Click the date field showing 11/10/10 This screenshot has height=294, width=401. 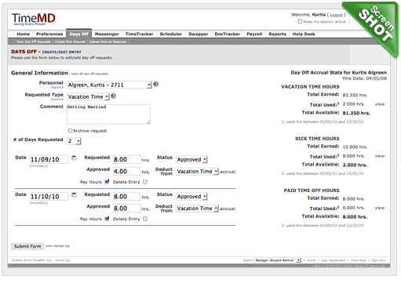[x=49, y=197]
